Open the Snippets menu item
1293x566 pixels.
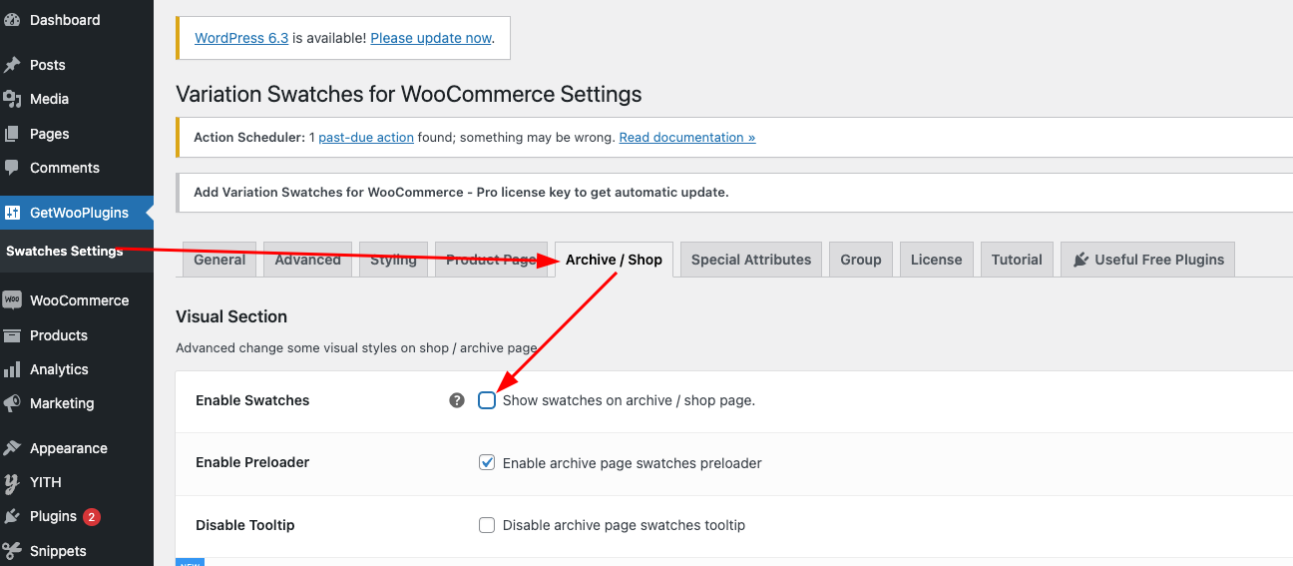click(77, 551)
